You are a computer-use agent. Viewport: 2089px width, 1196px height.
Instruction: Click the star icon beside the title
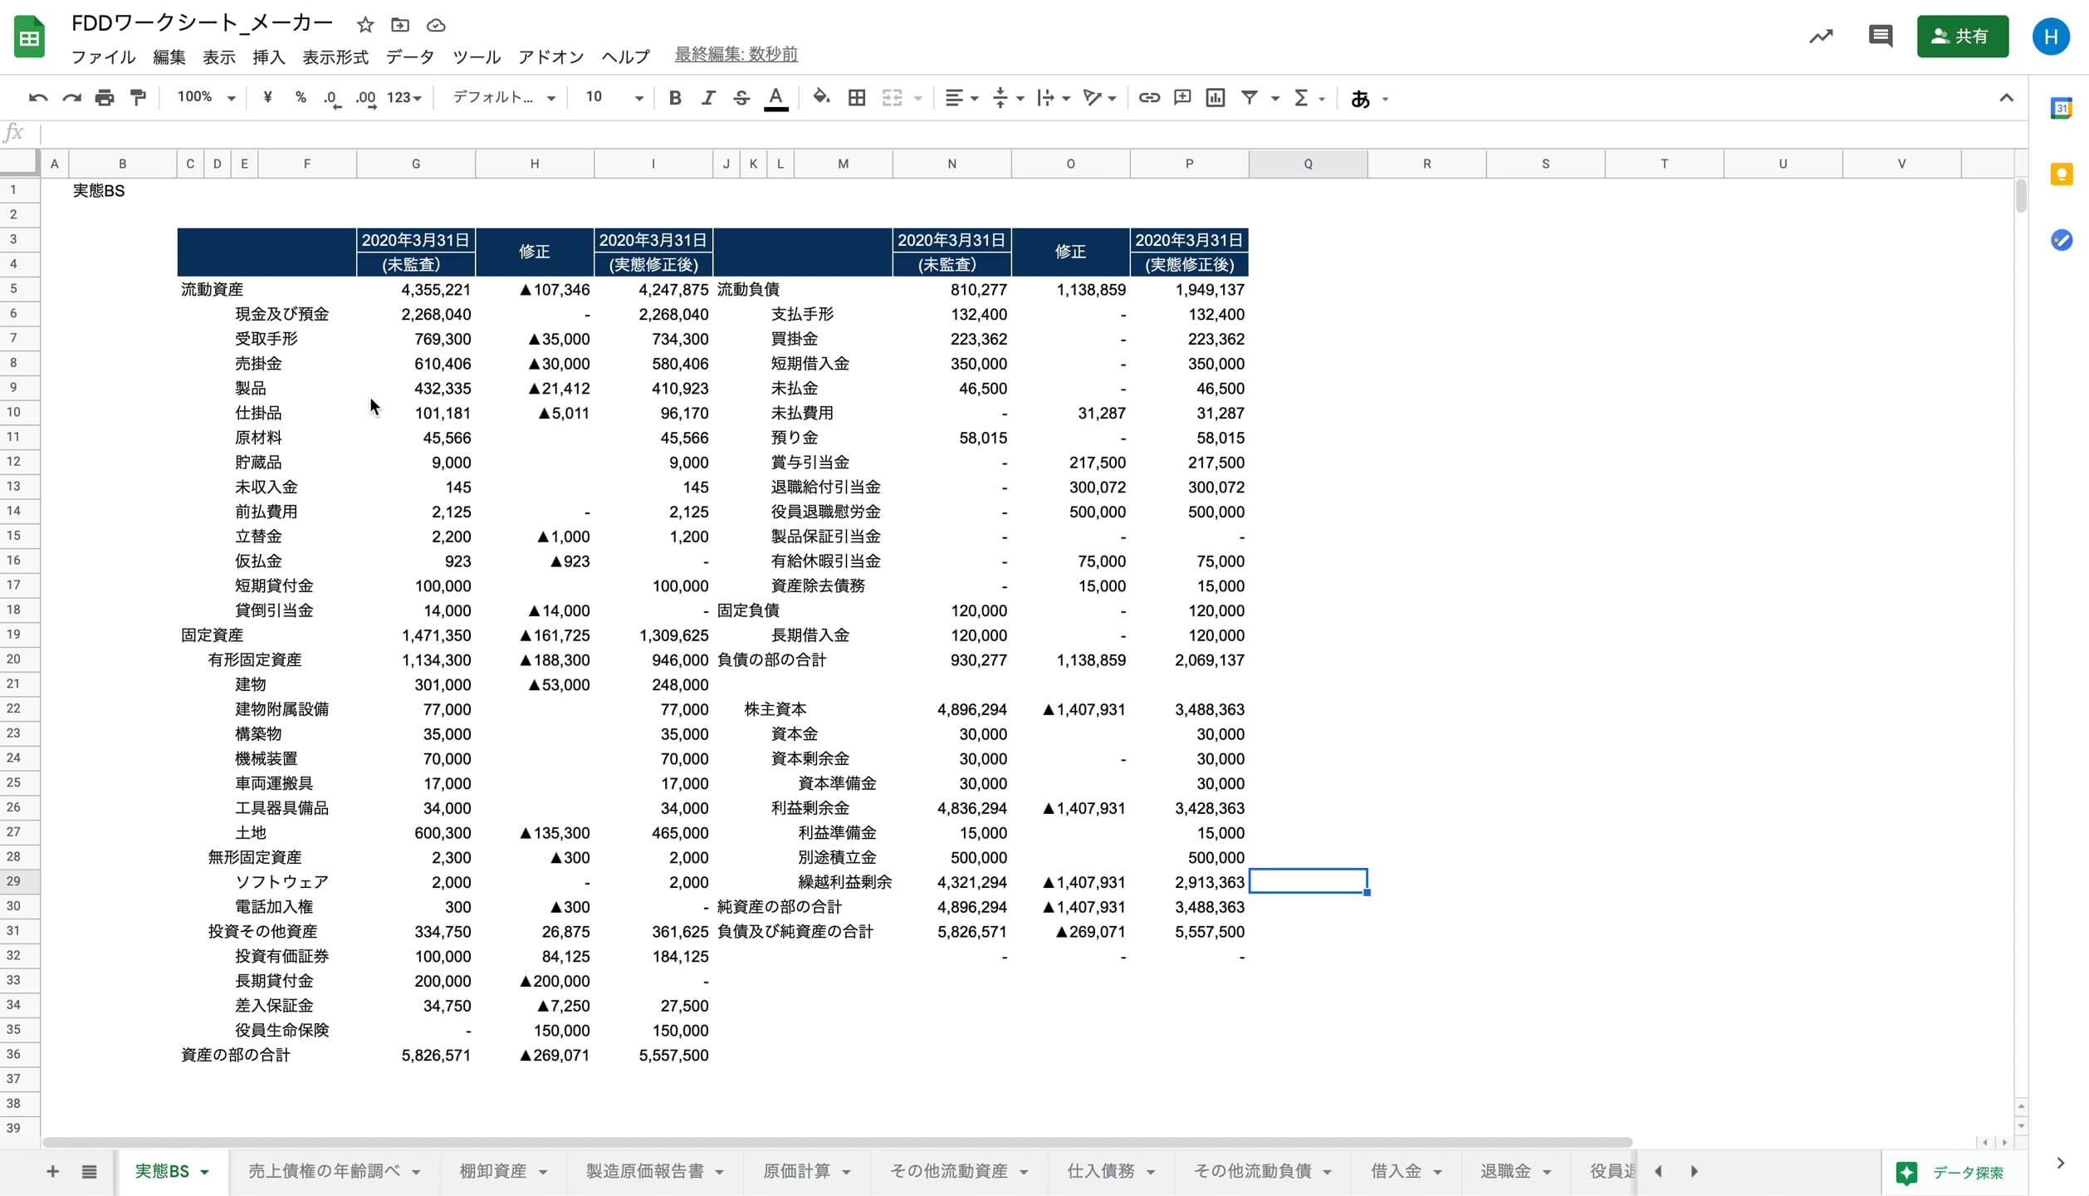click(365, 25)
